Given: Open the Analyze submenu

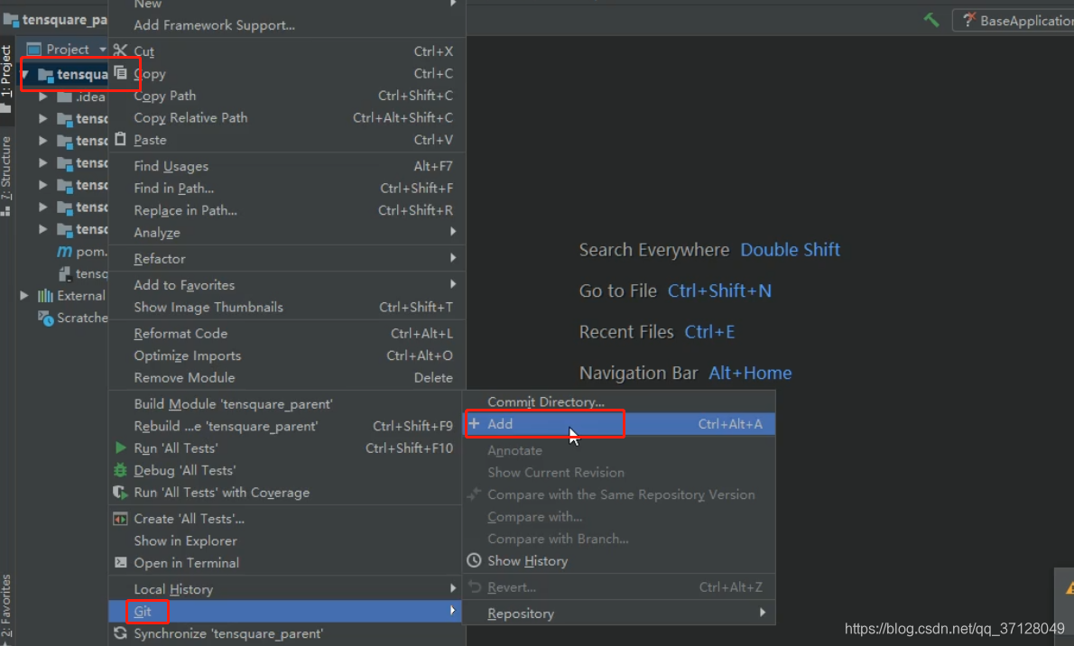Looking at the screenshot, I should point(286,232).
